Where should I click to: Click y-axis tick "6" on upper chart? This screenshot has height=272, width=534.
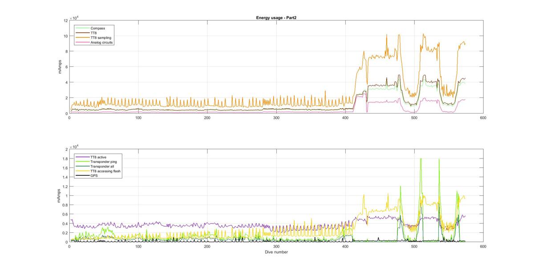pos(66,67)
